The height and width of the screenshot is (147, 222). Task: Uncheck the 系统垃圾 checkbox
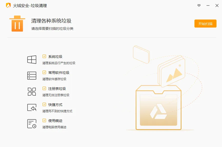44,56
